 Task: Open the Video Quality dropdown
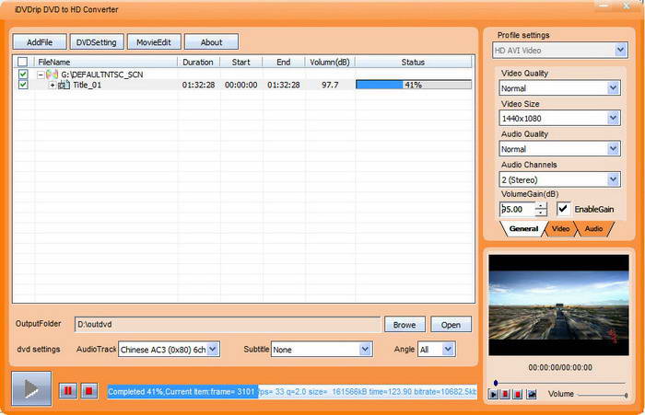[613, 88]
